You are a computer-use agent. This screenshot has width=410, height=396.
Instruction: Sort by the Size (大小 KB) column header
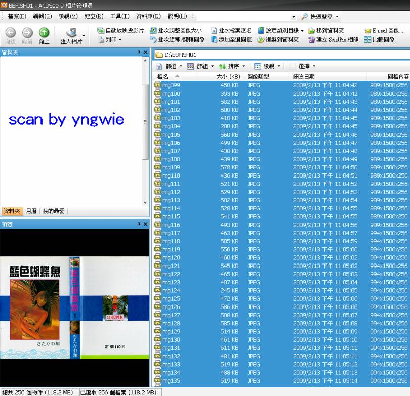228,77
